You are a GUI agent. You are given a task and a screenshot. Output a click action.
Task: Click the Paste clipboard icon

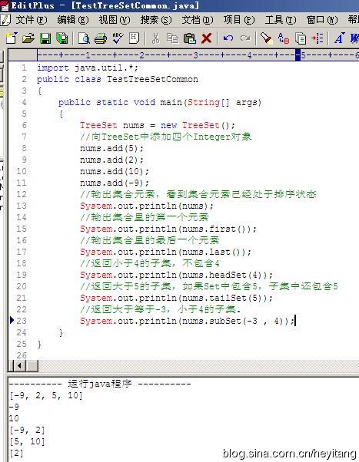coord(190,38)
